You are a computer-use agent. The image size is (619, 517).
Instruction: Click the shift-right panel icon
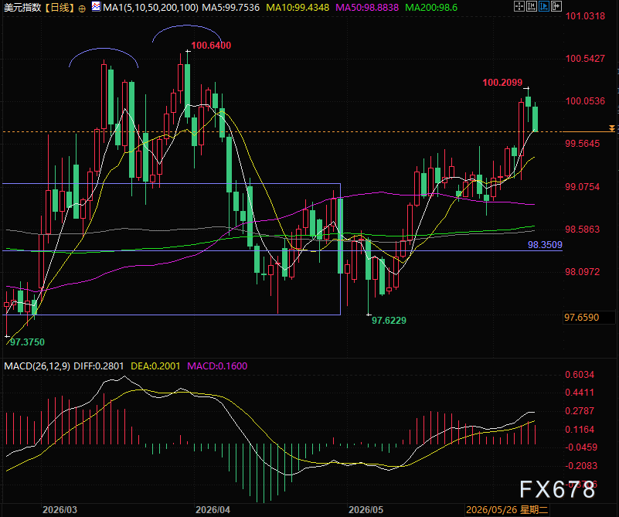[x=556, y=6]
